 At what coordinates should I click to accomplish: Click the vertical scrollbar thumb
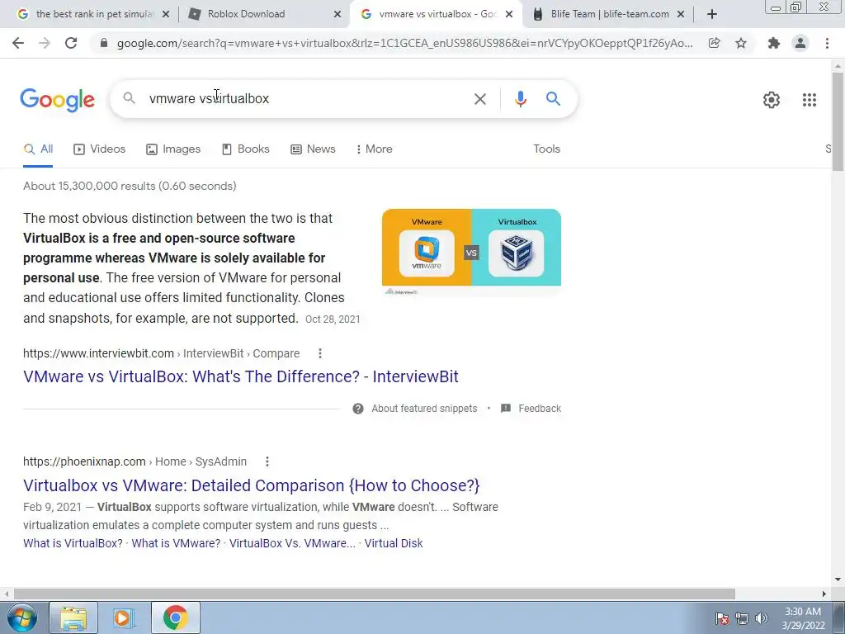838,121
